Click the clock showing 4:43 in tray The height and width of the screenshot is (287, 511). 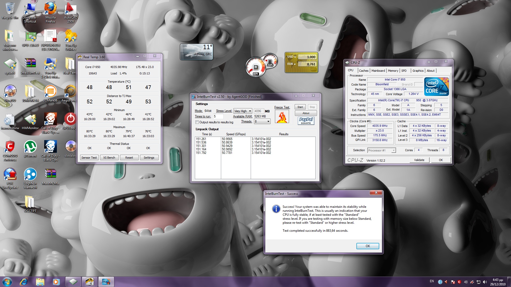pyautogui.click(x=498, y=280)
